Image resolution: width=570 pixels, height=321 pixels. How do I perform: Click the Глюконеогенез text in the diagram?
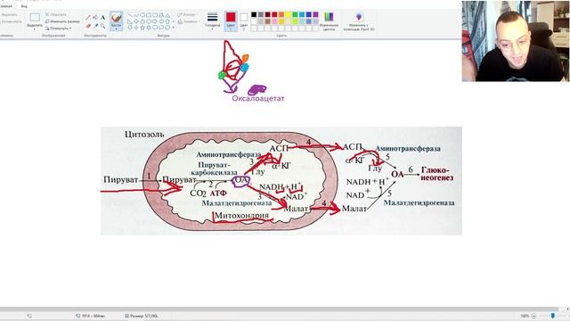tap(437, 174)
